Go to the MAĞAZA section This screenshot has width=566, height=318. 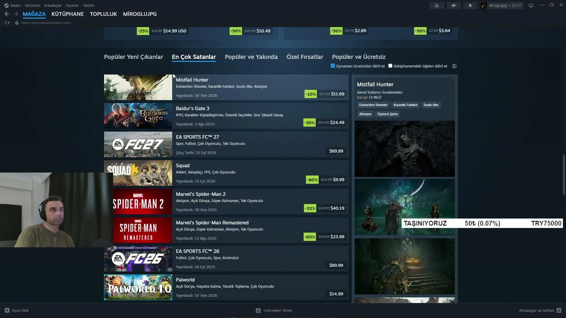(34, 14)
